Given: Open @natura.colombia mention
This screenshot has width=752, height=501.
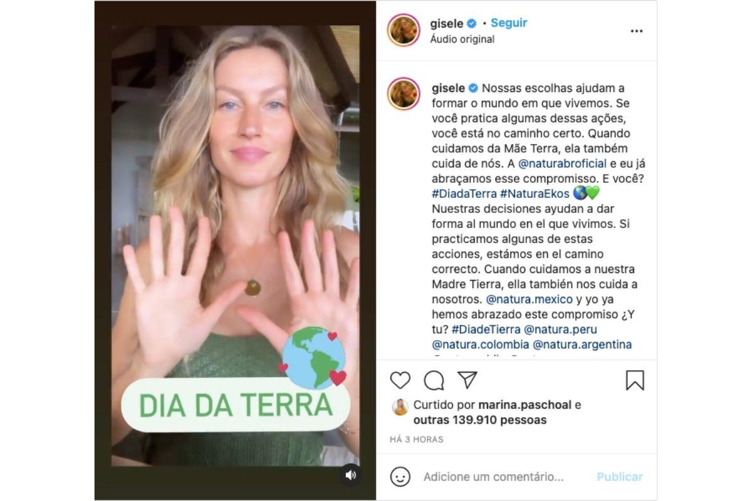Looking at the screenshot, I should click(481, 344).
